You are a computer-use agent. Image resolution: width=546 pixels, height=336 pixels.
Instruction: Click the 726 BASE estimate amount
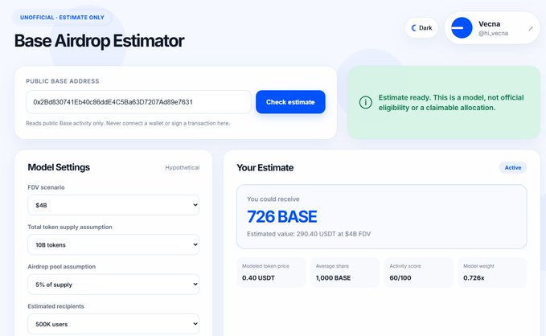(x=282, y=216)
